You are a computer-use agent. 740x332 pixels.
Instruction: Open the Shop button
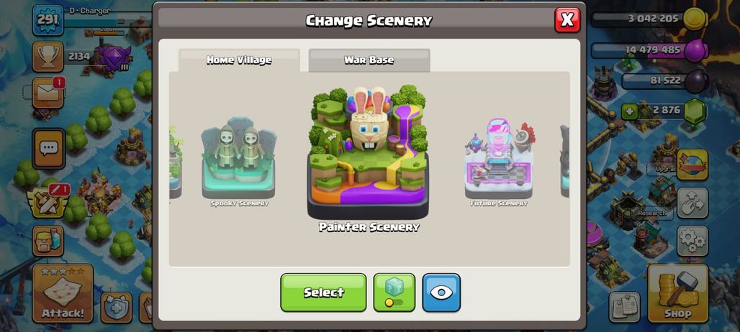(677, 293)
